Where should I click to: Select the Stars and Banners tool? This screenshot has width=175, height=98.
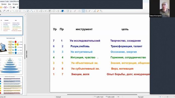[58, 11]
